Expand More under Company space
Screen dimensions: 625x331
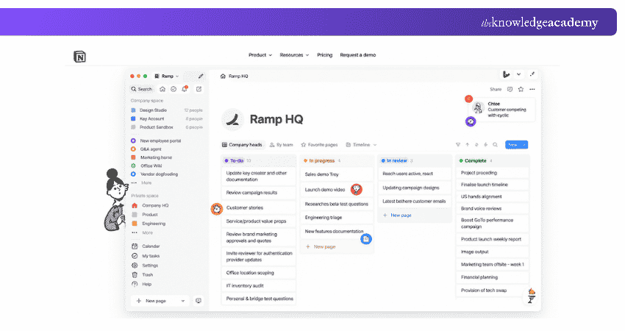tap(146, 182)
